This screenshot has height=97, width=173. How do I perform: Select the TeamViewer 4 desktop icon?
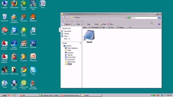(x=14, y=31)
